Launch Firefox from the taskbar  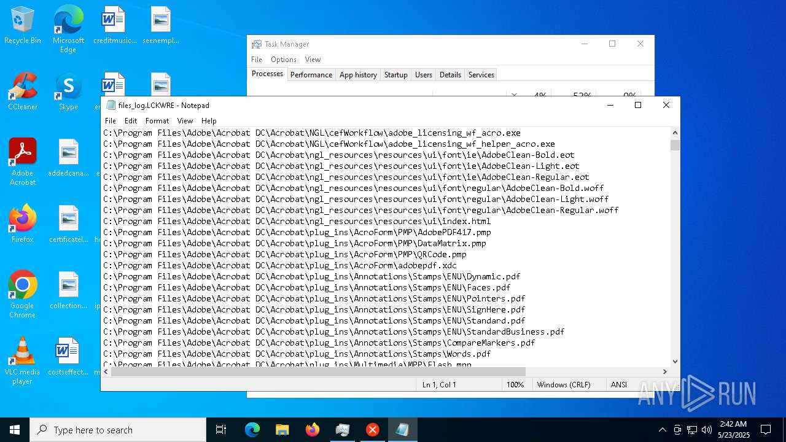[x=313, y=430]
